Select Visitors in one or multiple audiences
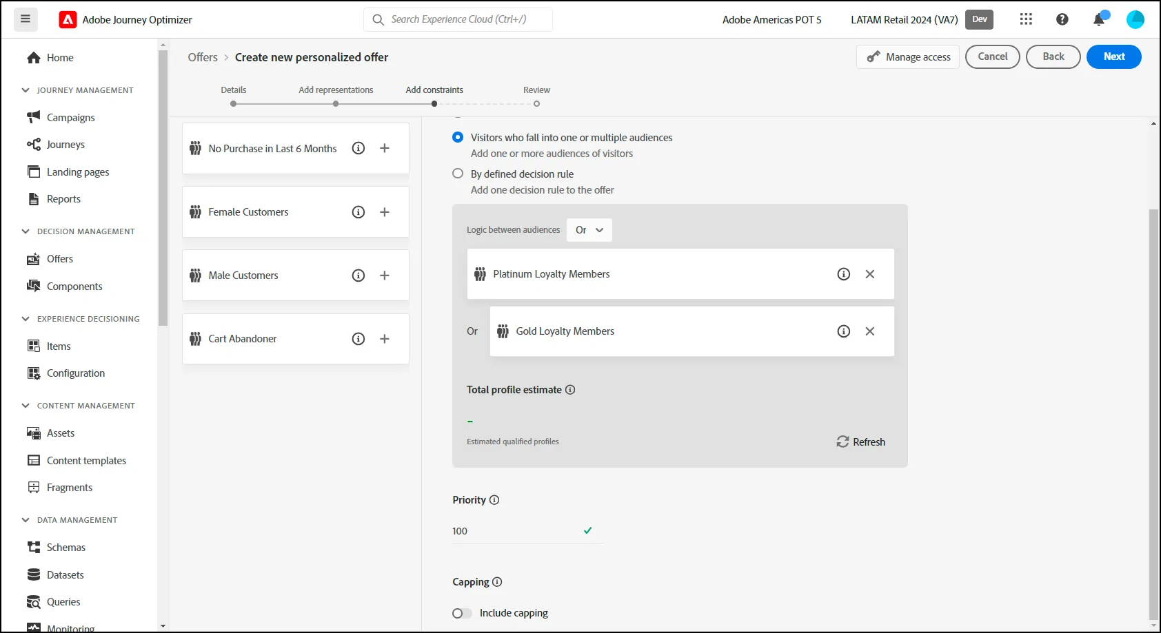Viewport: 1161px width, 633px height. click(x=458, y=137)
